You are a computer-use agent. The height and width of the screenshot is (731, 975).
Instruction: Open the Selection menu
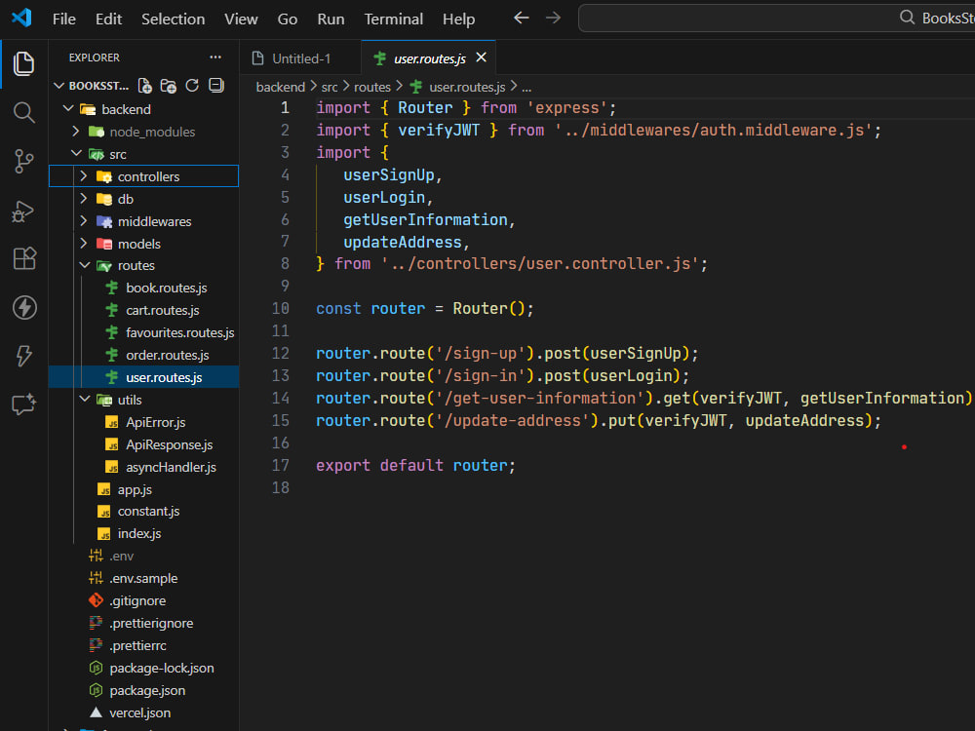tap(173, 19)
